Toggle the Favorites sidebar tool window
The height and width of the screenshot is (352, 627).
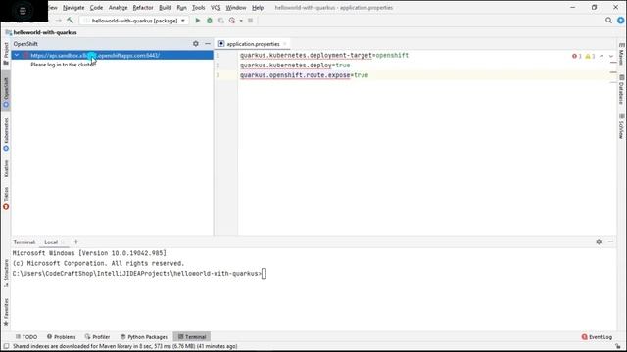(x=6, y=312)
